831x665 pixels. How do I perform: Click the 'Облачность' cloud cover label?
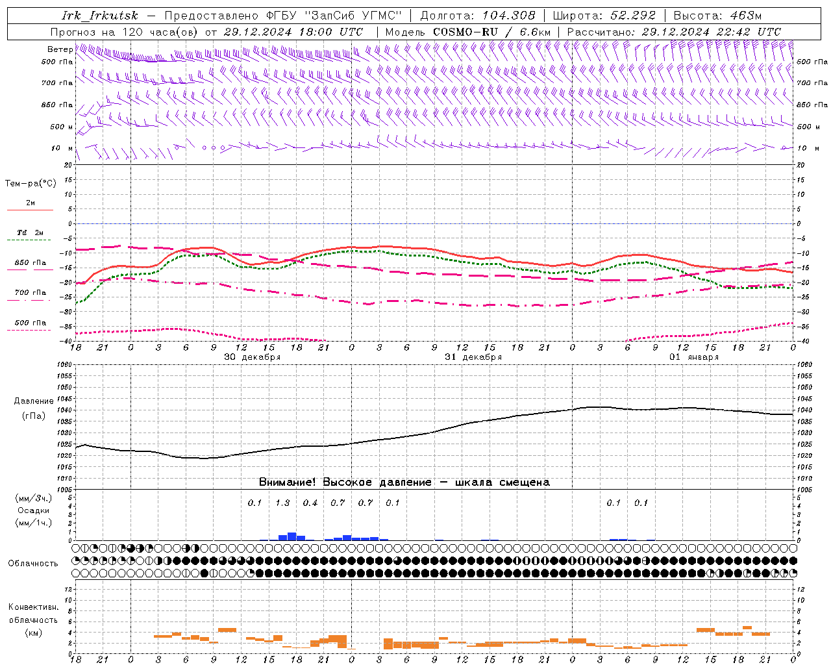click(33, 563)
